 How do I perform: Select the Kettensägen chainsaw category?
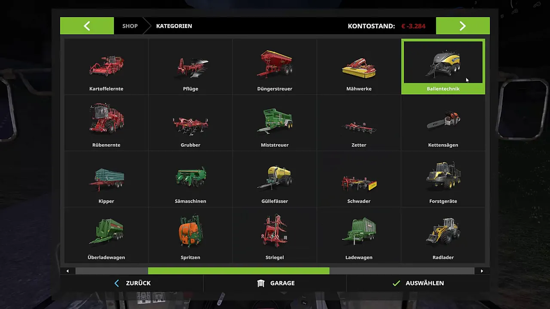pos(443,123)
